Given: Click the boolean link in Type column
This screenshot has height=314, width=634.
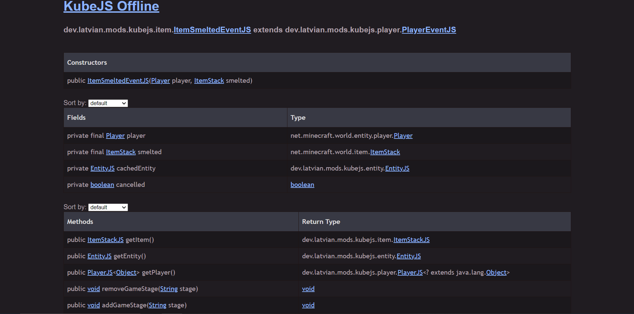Looking at the screenshot, I should [x=302, y=185].
